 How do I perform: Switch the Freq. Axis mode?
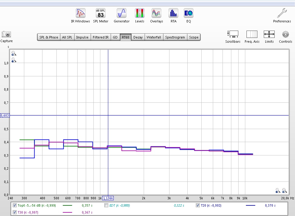(252, 34)
